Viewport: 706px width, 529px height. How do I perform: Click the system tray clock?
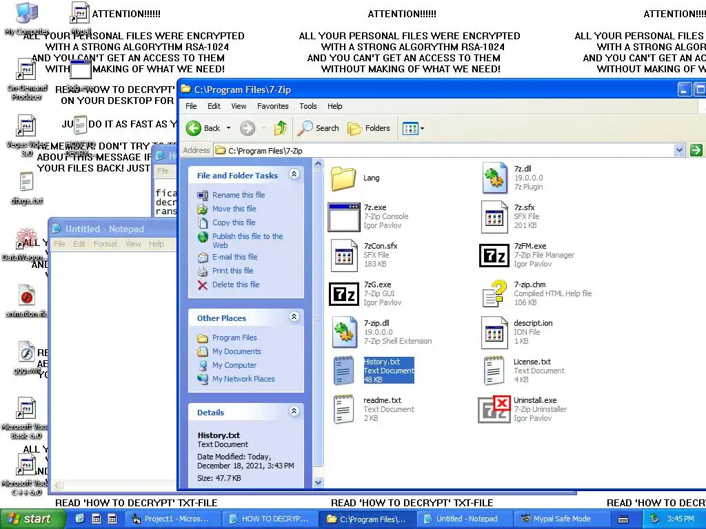point(680,519)
